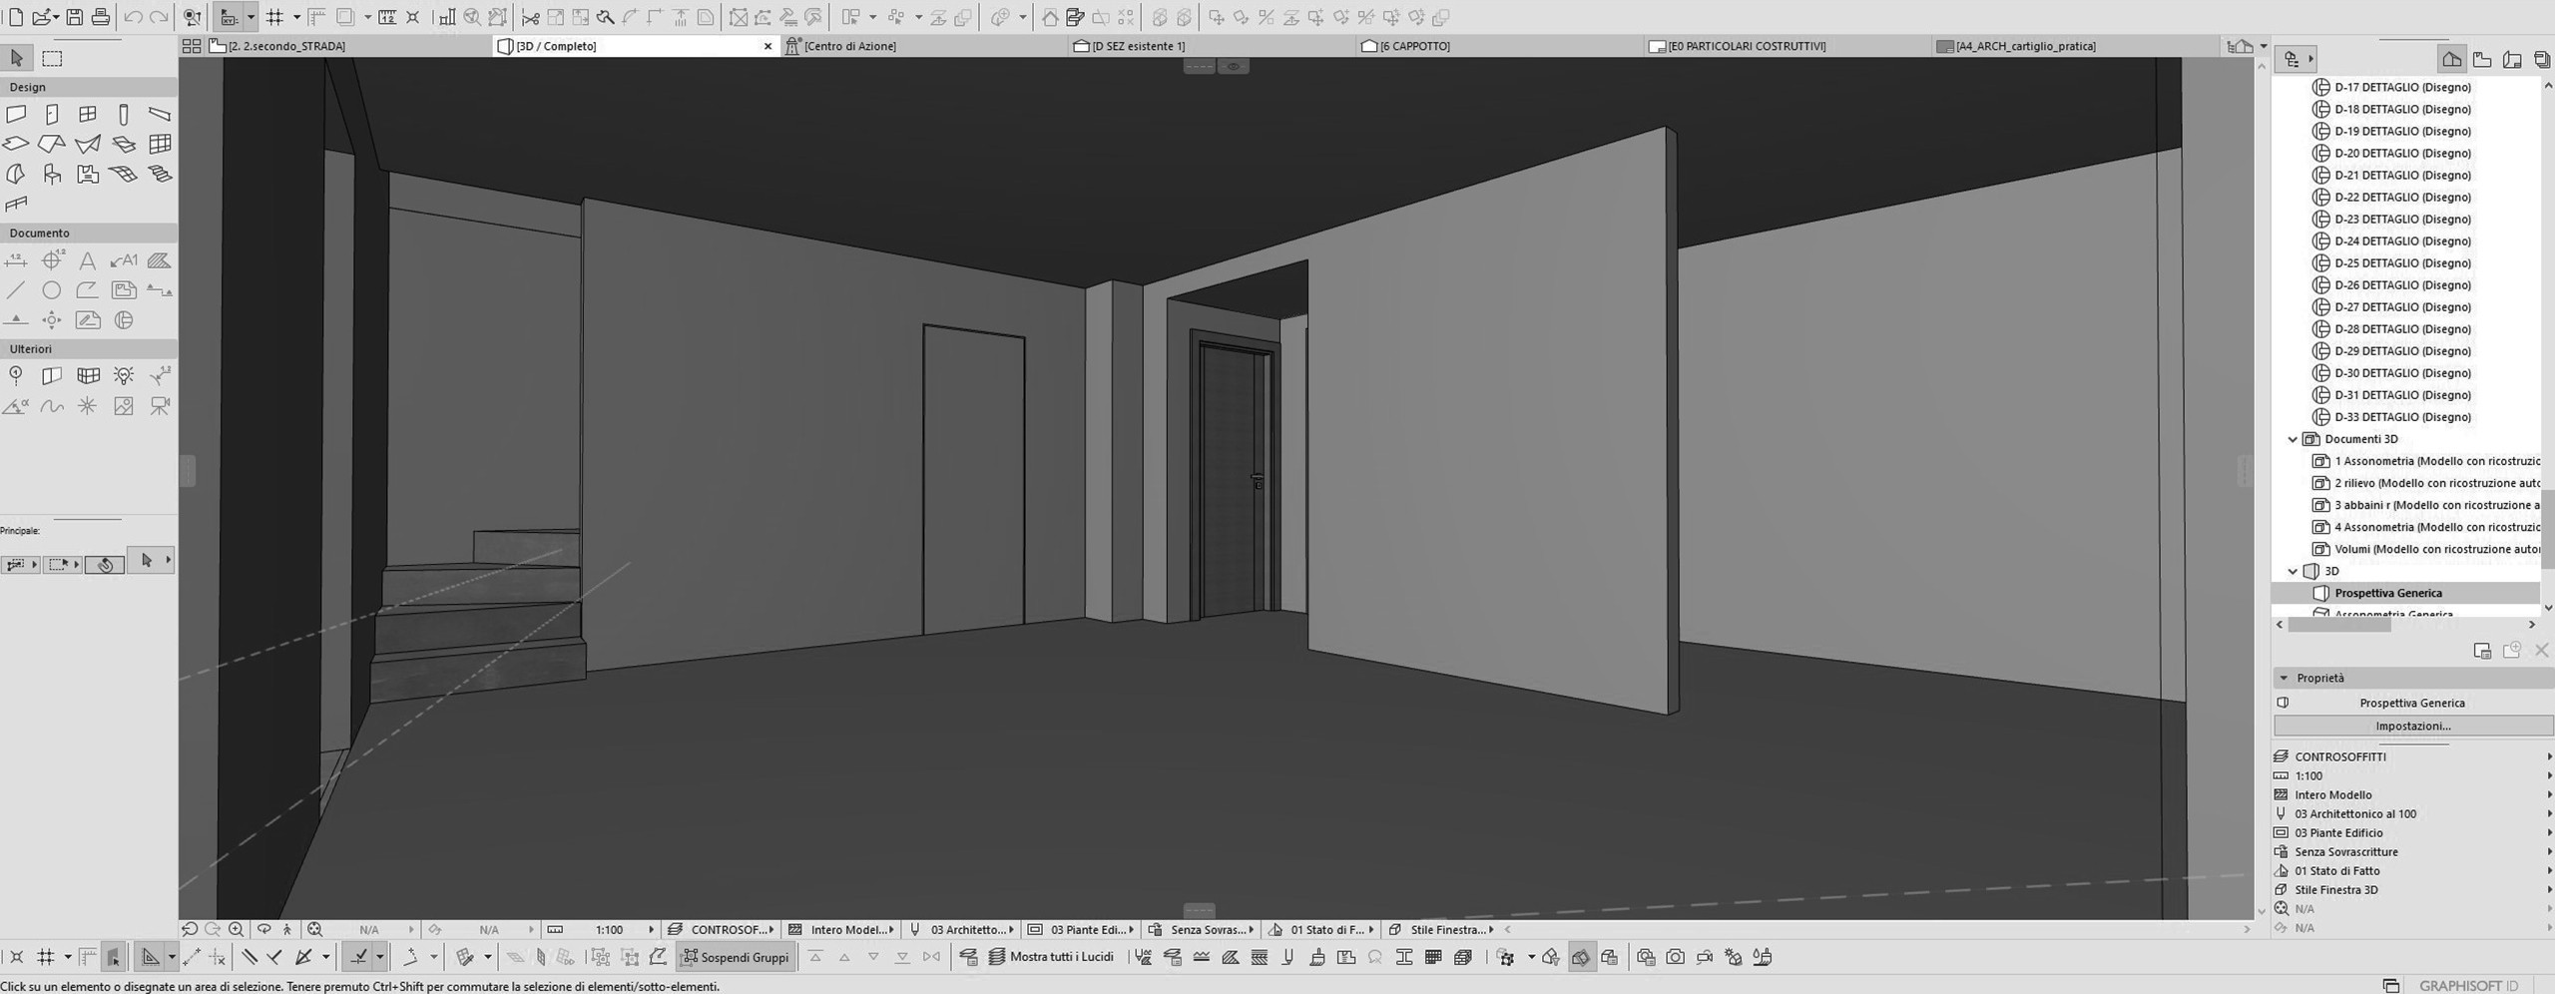
Task: Click Mostra tutti i Lucidi
Action: [x=1051, y=957]
